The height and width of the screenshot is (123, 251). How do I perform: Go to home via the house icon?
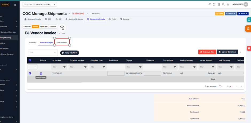tap(228, 5)
